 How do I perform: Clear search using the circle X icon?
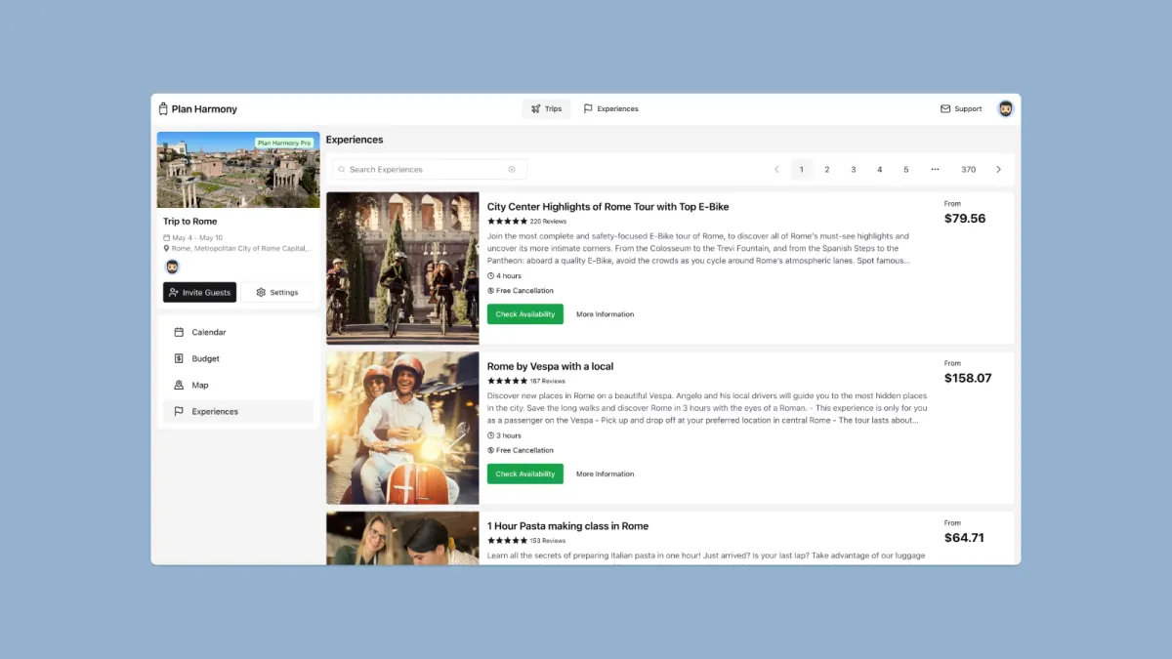(512, 169)
